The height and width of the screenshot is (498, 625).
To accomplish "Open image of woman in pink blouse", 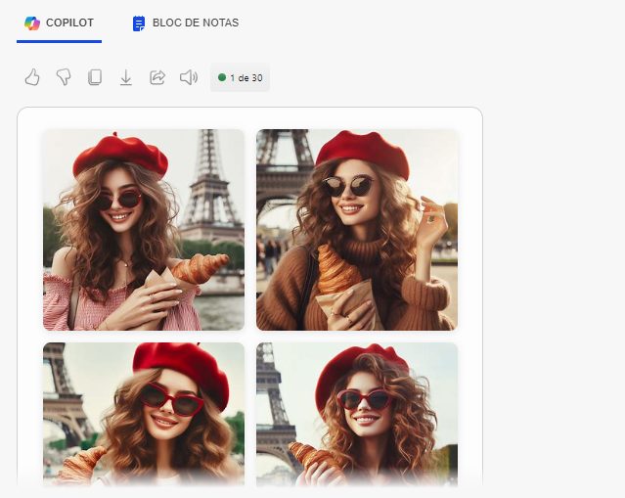I will coord(144,230).
